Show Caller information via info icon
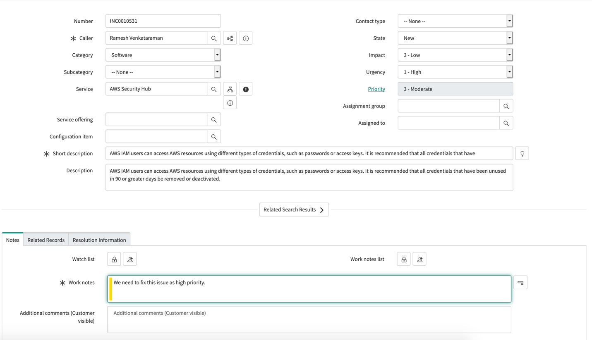 [x=245, y=38]
